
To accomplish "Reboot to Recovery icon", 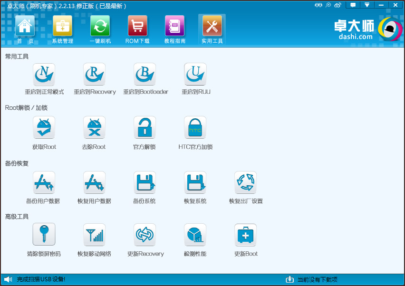I will click(94, 74).
